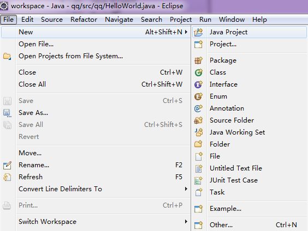Open the Window menu
Screen dimensions: 308x231
[x=232, y=20]
